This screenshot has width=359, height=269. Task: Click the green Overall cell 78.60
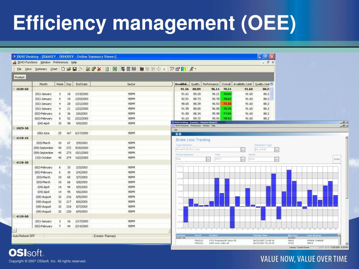[x=226, y=94]
